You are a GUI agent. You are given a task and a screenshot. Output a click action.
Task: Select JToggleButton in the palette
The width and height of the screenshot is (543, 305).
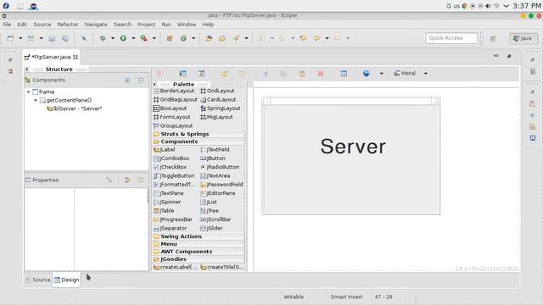[x=174, y=175]
